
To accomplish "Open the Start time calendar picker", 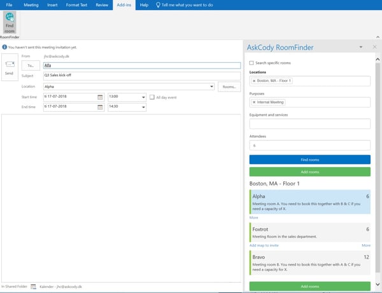I will pyautogui.click(x=100, y=97).
